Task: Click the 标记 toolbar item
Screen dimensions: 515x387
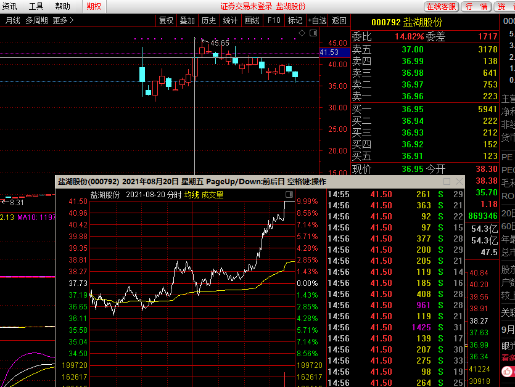Action: (295, 21)
